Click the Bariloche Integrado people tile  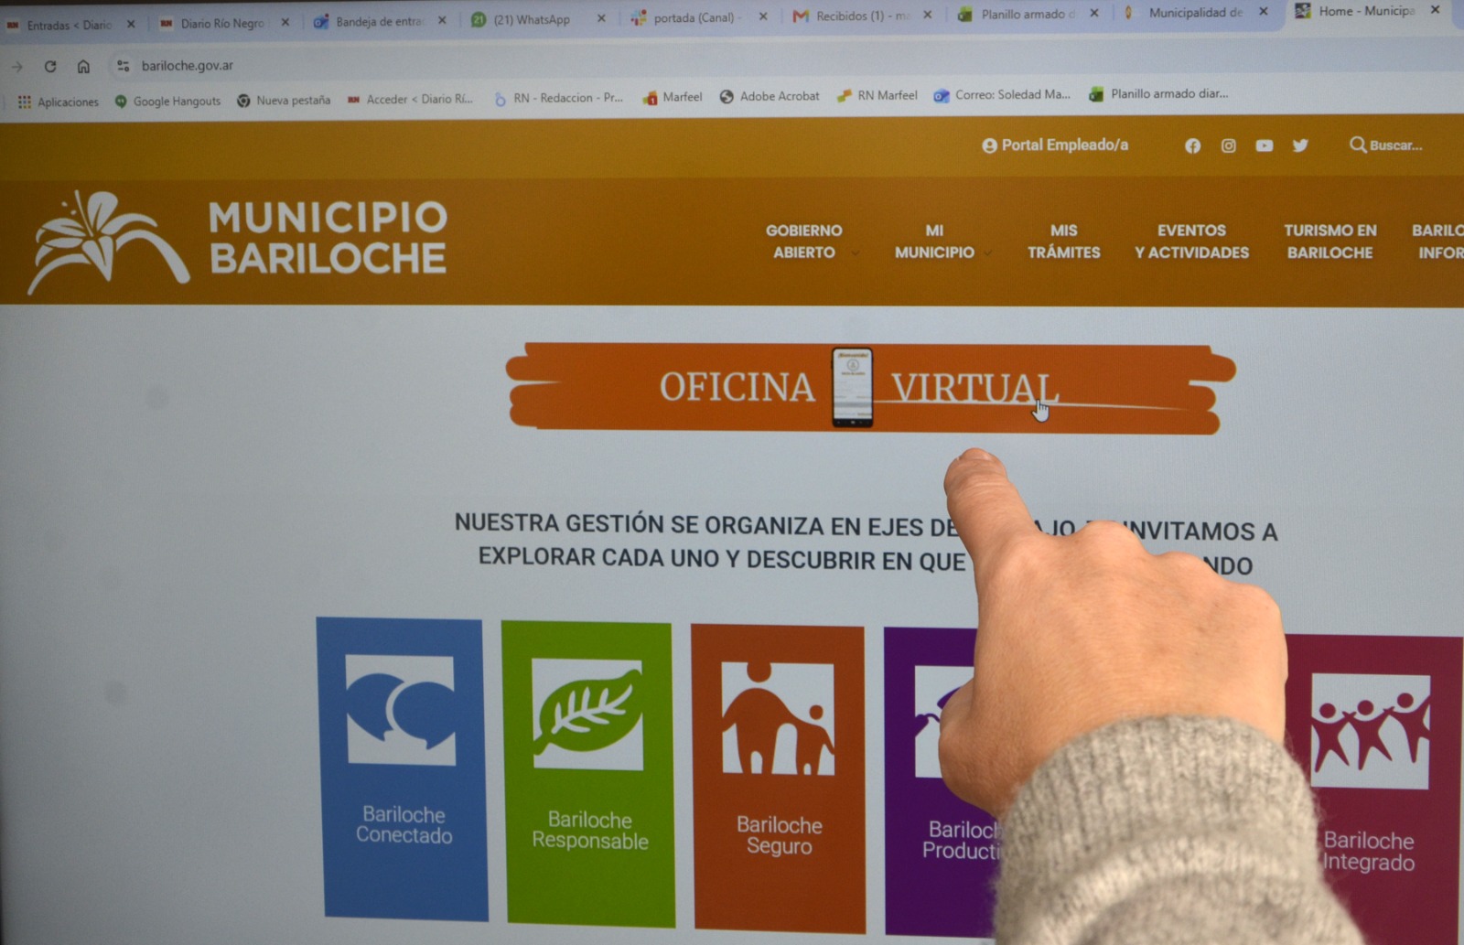click(x=1372, y=787)
